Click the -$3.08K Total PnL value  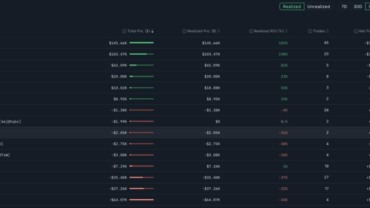click(119, 155)
